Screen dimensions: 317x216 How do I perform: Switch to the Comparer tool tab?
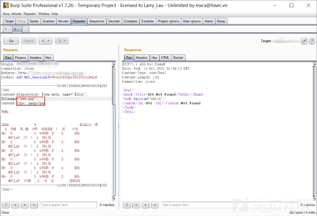click(131, 21)
